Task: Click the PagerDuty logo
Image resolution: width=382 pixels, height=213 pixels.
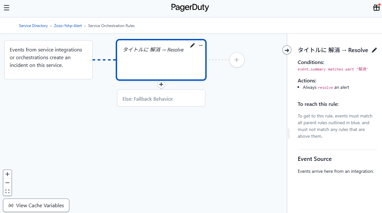Action: (x=190, y=7)
